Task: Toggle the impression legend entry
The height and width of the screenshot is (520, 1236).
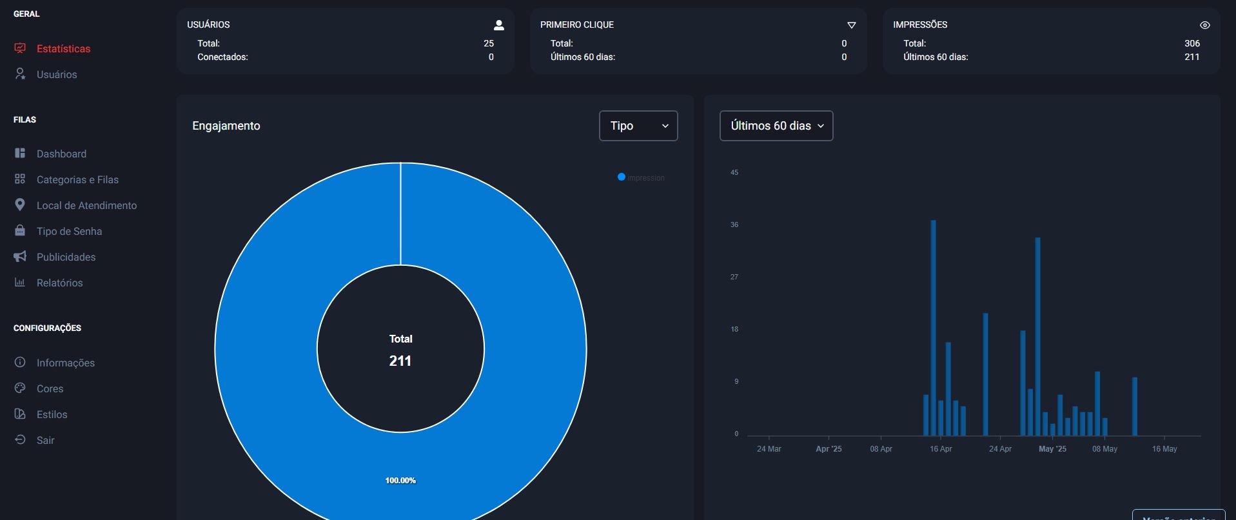Action: click(x=641, y=177)
